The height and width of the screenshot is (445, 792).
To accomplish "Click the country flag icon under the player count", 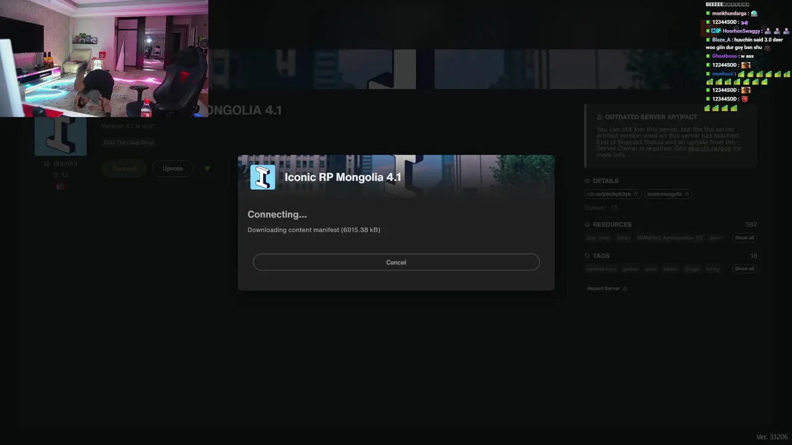I will tap(61, 186).
